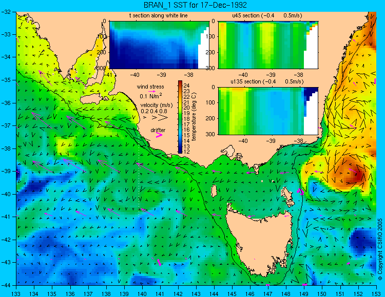Select the Copyright CSIRO 2005 text
385x297 pixels.
(x=380, y=249)
